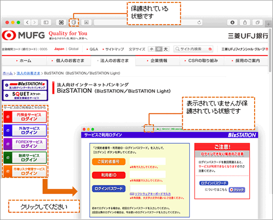Open the Safari downloads icon
The height and width of the screenshot is (220, 273).
(x=232, y=22)
